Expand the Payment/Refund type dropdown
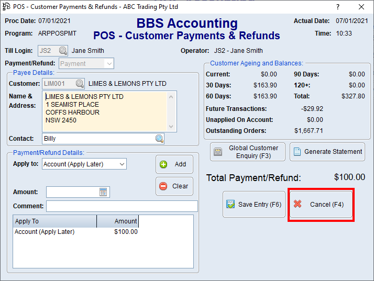Screen dimensions: 374x281 click(109, 63)
